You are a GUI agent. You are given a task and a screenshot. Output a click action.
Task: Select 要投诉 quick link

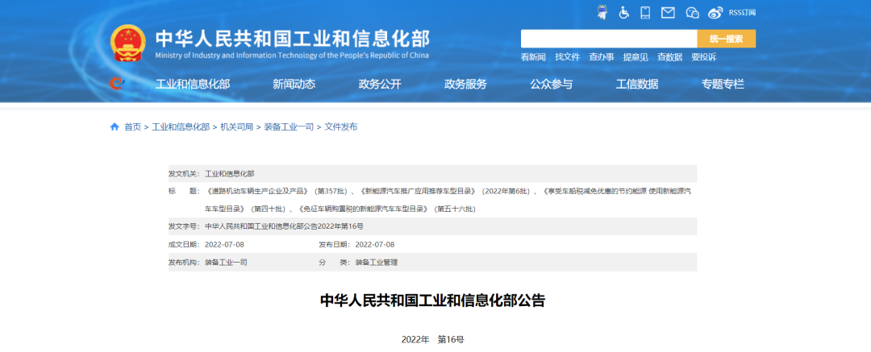[x=704, y=56]
